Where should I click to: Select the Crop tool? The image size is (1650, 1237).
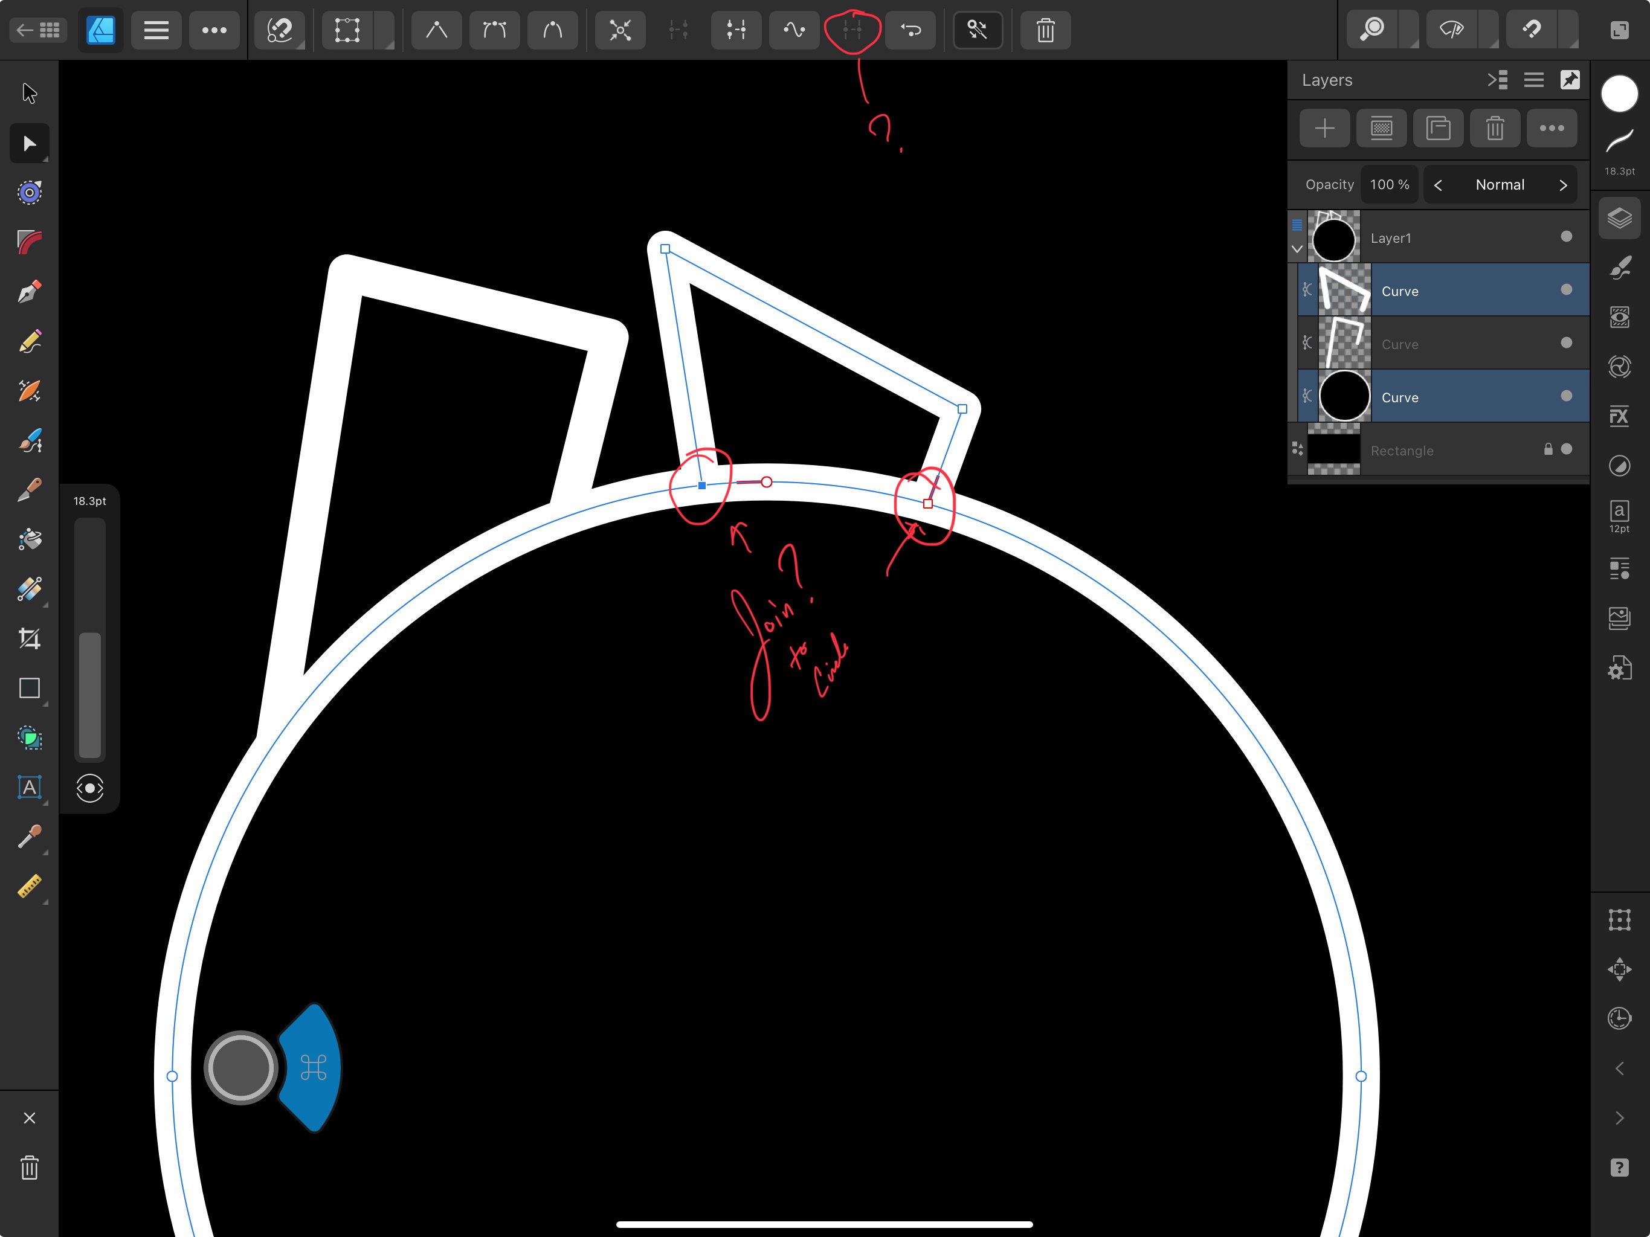coord(29,638)
